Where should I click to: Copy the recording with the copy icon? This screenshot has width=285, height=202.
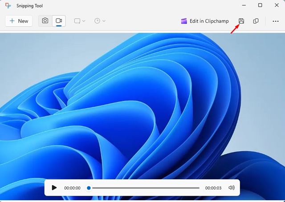point(256,21)
